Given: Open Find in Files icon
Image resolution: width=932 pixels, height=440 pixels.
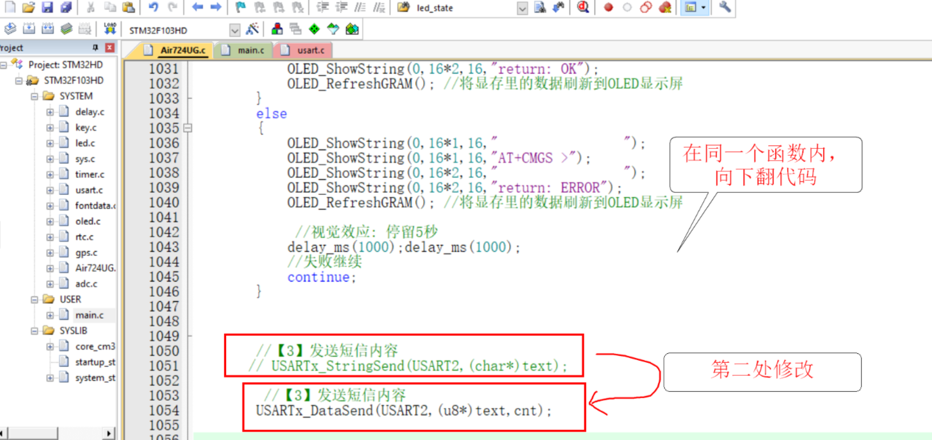Looking at the screenshot, I should [403, 7].
